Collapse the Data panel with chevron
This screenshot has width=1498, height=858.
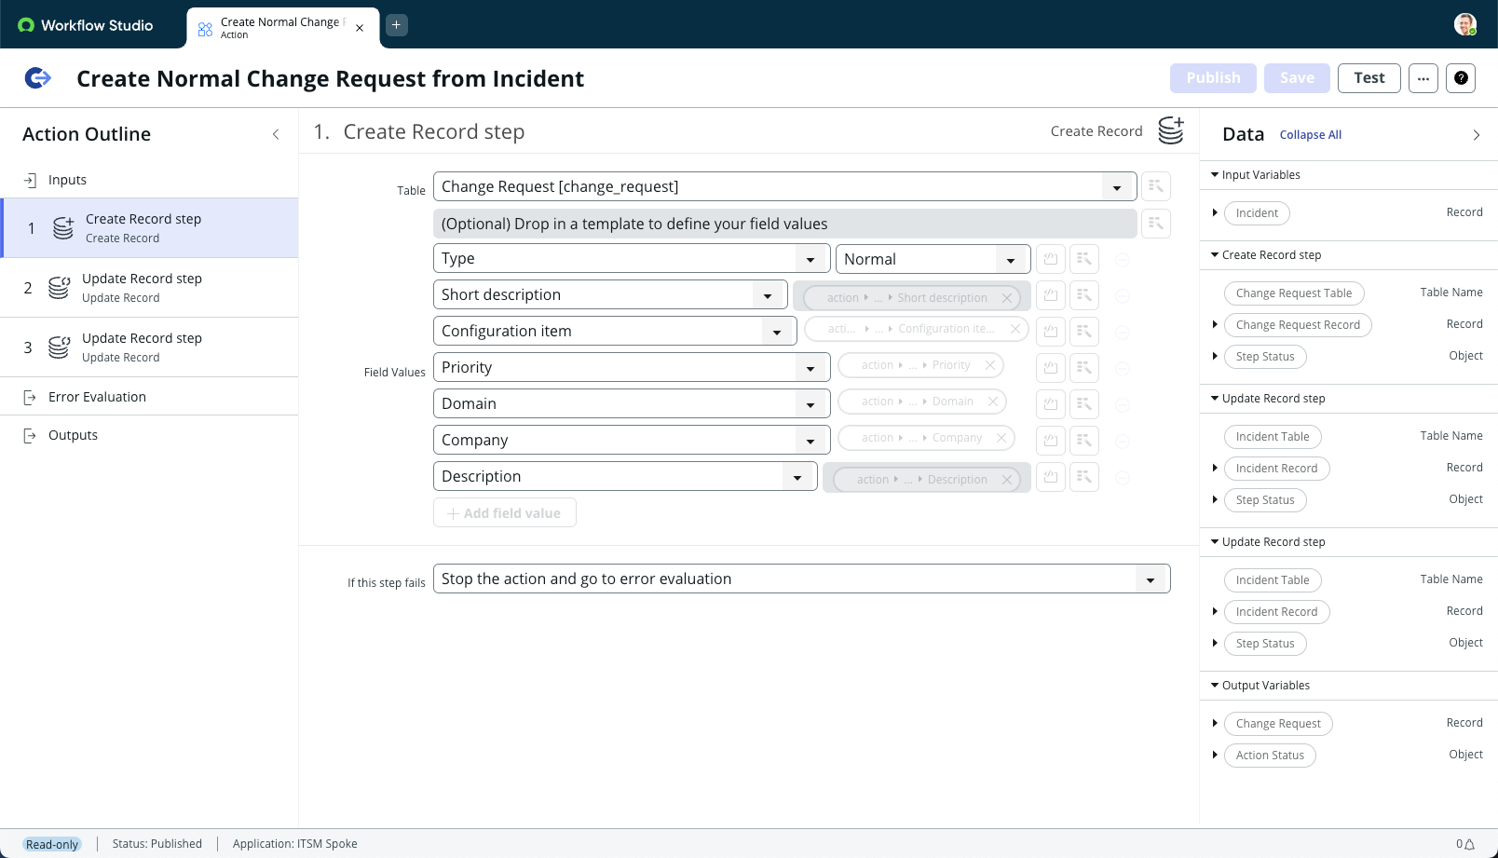point(1477,135)
